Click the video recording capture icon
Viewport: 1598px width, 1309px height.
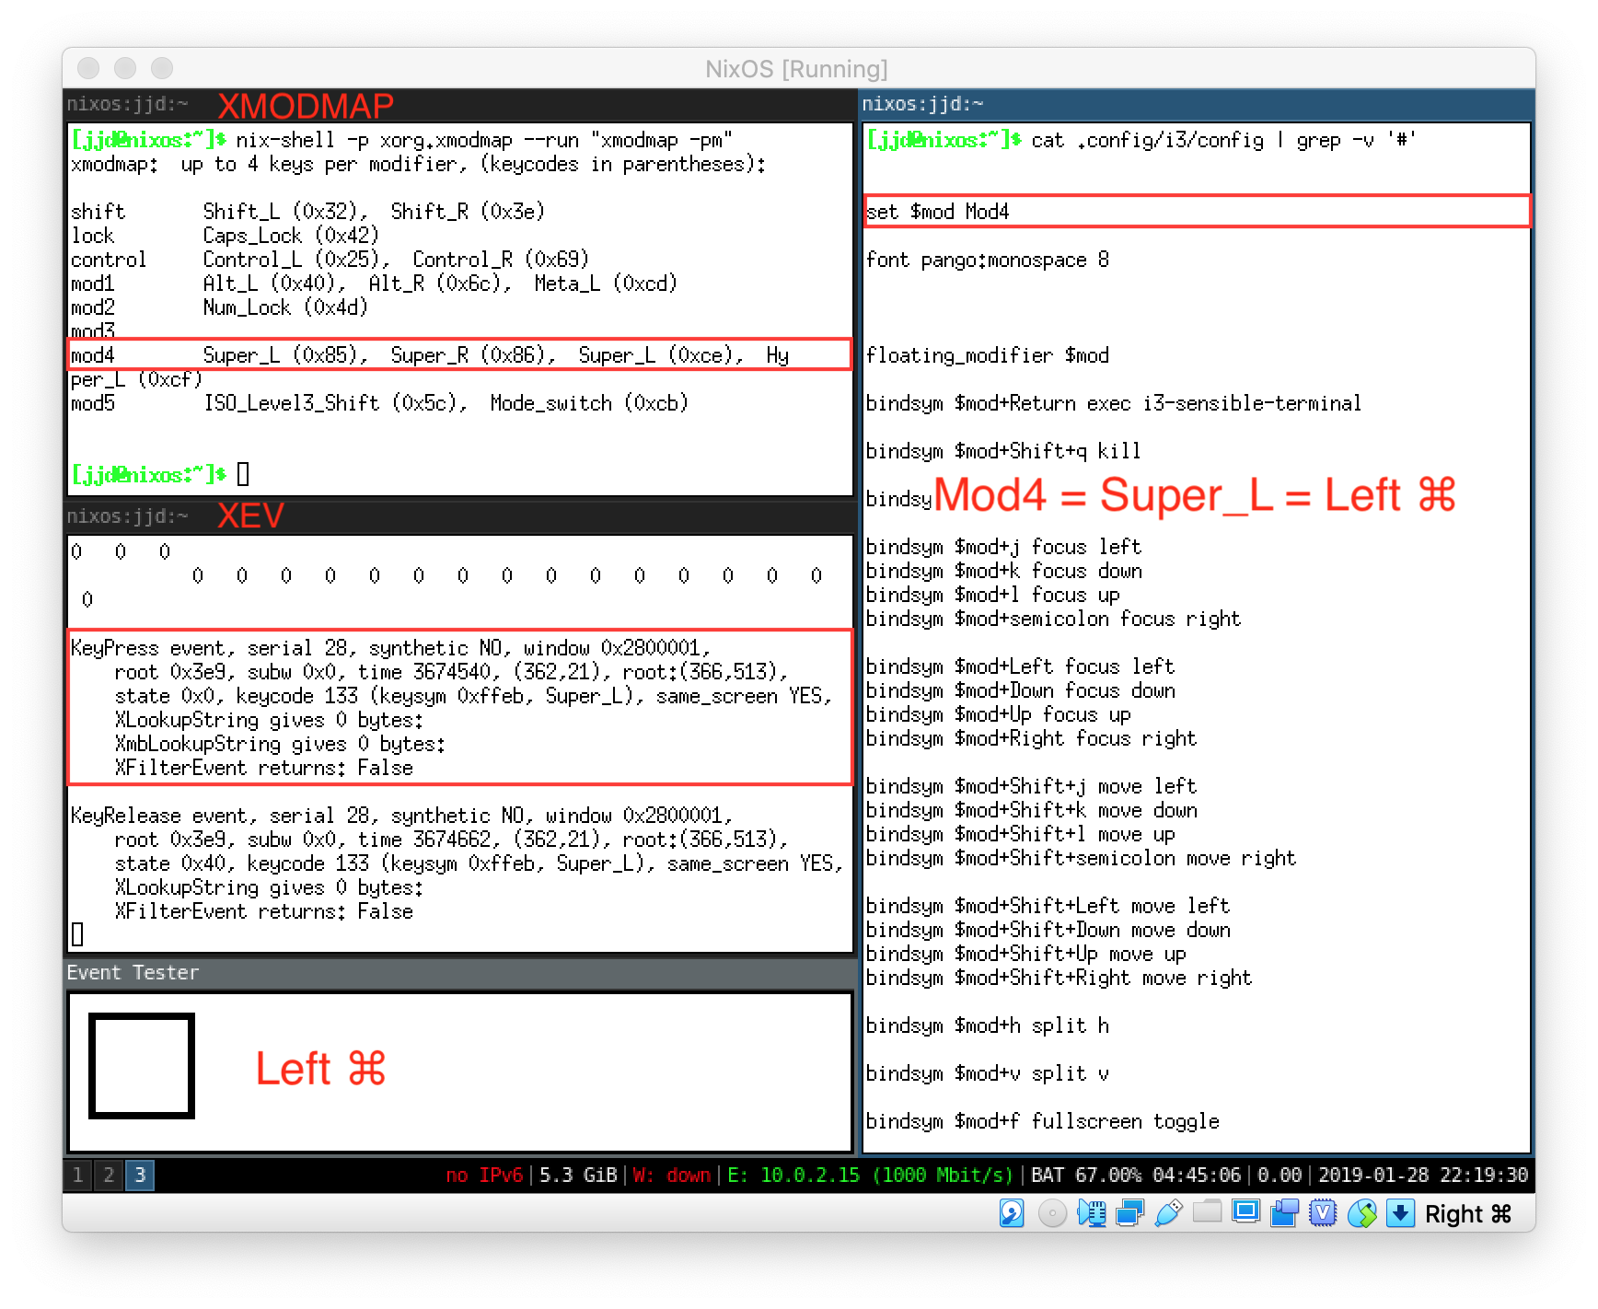[1284, 1213]
